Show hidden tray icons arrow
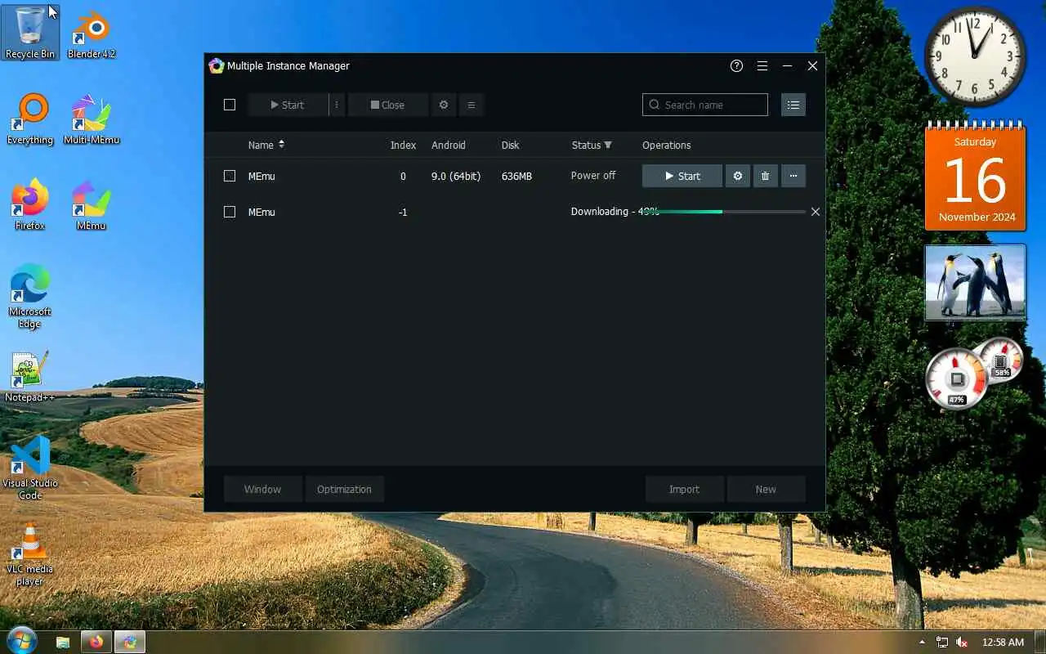This screenshot has height=654, width=1046. [x=923, y=643]
